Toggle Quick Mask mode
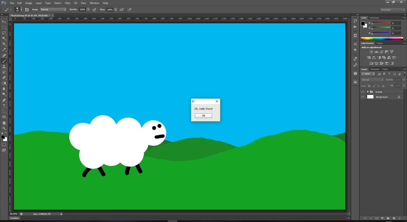Image resolution: width=407 pixels, height=222 pixels. [x=4, y=144]
